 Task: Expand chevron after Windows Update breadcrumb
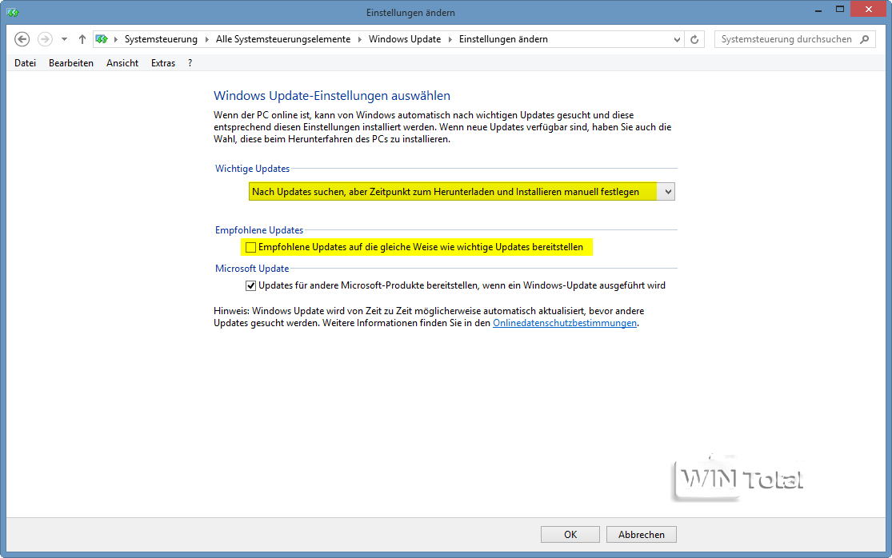[x=450, y=39]
